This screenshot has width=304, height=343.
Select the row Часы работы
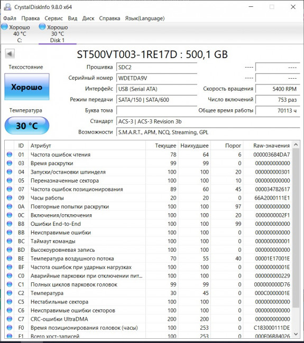point(149,198)
